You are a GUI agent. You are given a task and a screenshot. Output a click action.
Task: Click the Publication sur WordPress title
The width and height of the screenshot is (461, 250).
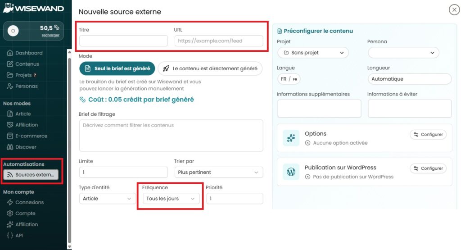coord(340,168)
